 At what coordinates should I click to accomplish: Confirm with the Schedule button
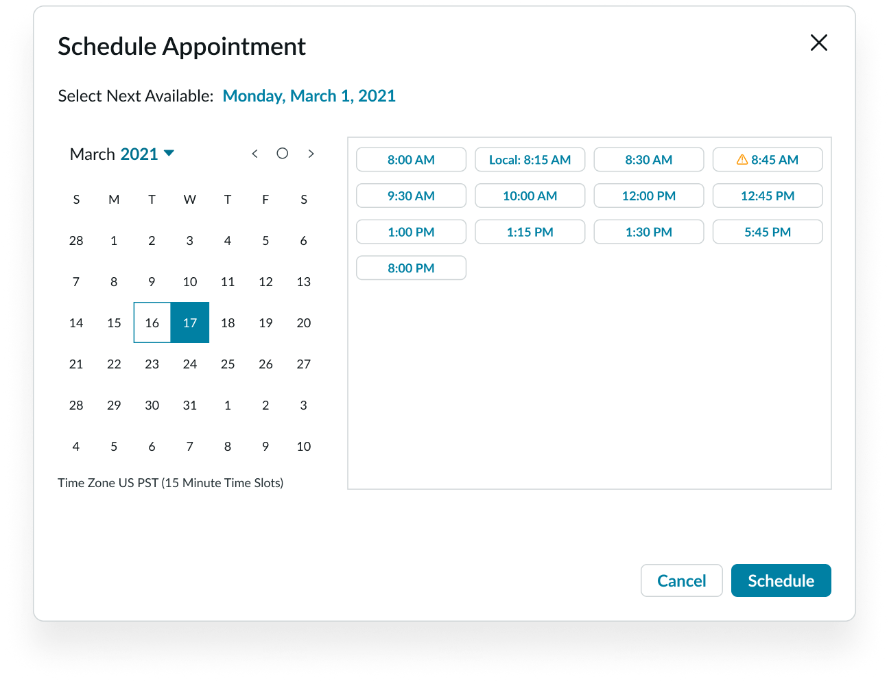781,580
